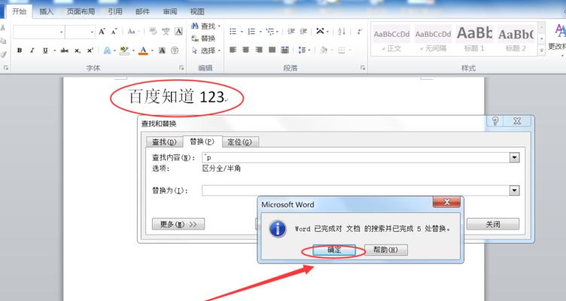The height and width of the screenshot is (301, 566).
Task: Expand the styles gallery More arrow
Action: pyautogui.click(x=541, y=50)
